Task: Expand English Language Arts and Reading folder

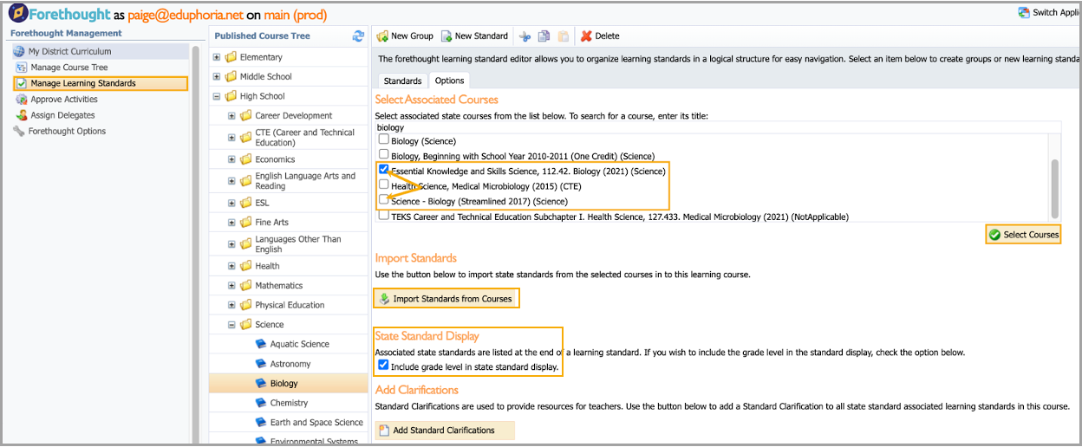Action: 231,180
